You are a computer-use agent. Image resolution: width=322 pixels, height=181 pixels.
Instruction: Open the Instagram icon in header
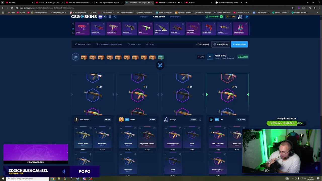tap(110, 17)
